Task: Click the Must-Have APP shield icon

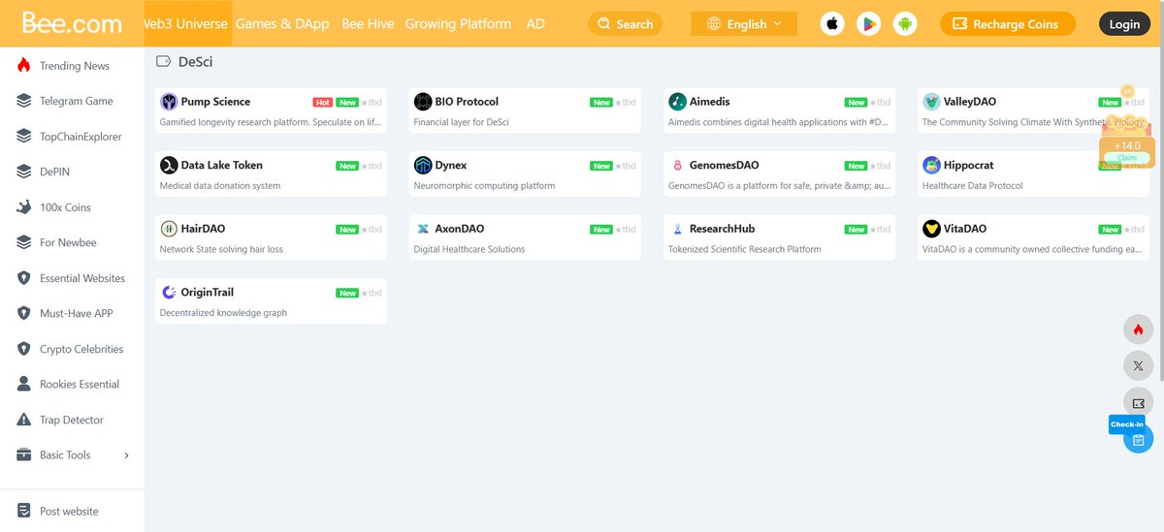Action: 24,313
